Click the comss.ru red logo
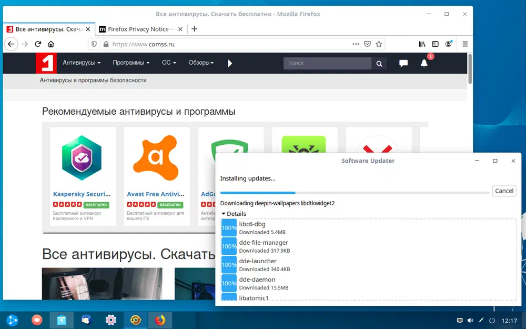 point(46,63)
